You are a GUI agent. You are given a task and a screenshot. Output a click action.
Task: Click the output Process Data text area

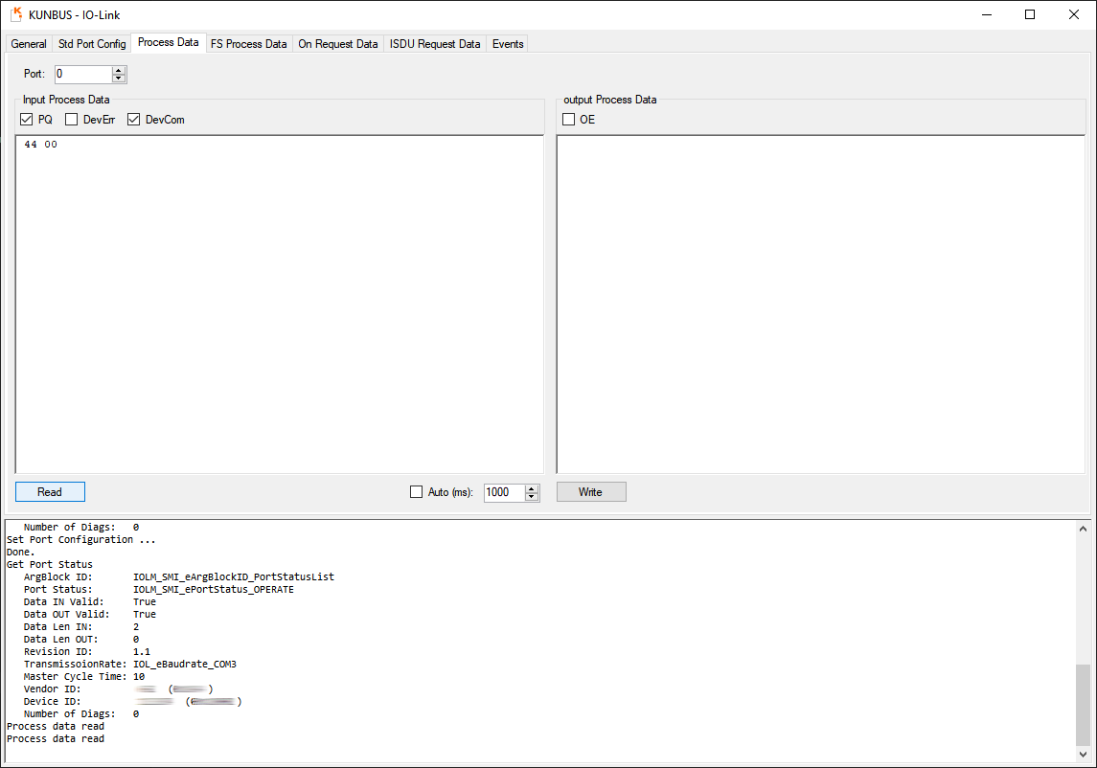coord(820,304)
